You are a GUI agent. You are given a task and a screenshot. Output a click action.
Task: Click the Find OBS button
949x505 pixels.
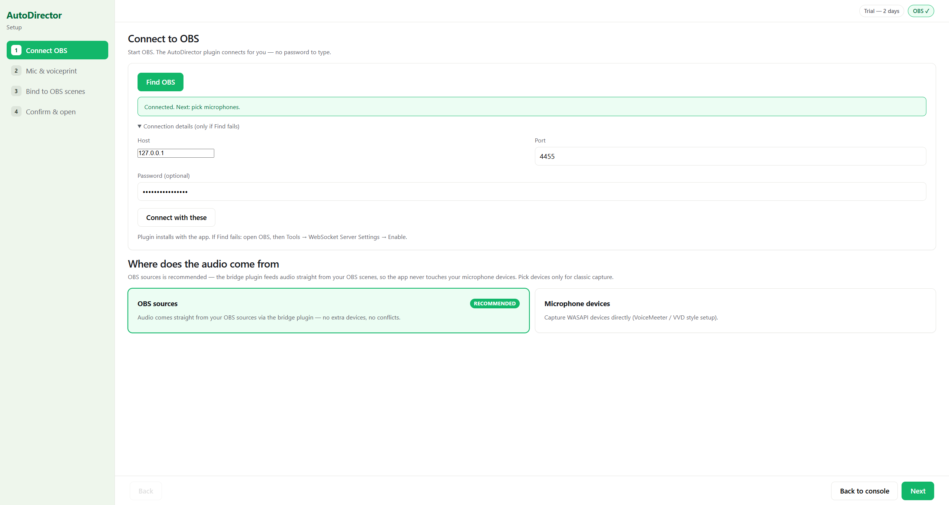[x=161, y=82]
